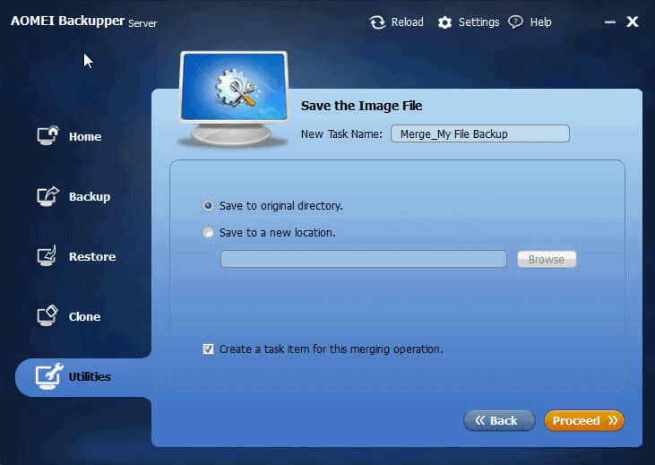Click the Settings gear icon
This screenshot has height=465, width=655.
pyautogui.click(x=445, y=22)
